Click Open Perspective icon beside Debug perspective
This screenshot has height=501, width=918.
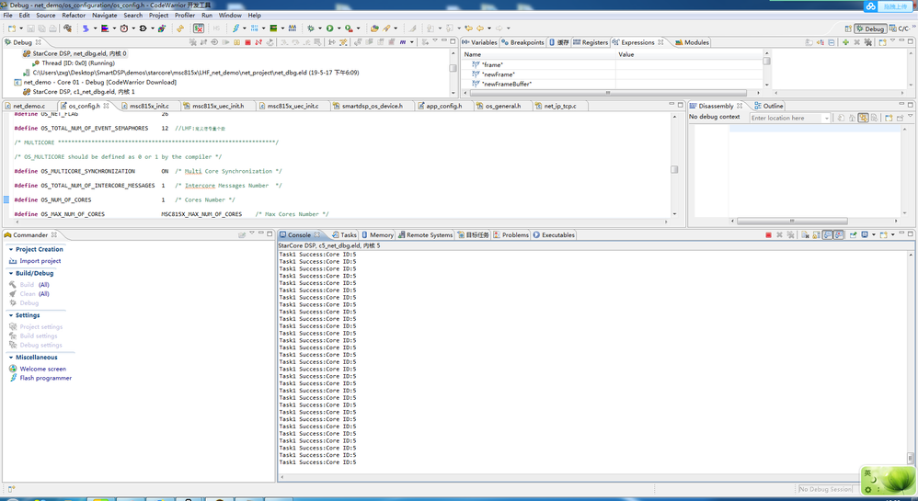click(848, 28)
